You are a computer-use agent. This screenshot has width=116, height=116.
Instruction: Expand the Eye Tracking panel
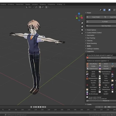90,38
